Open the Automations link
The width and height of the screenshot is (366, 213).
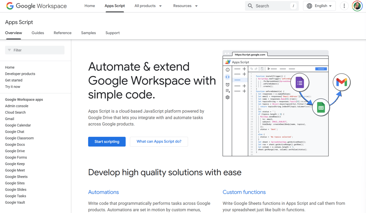[x=103, y=192]
